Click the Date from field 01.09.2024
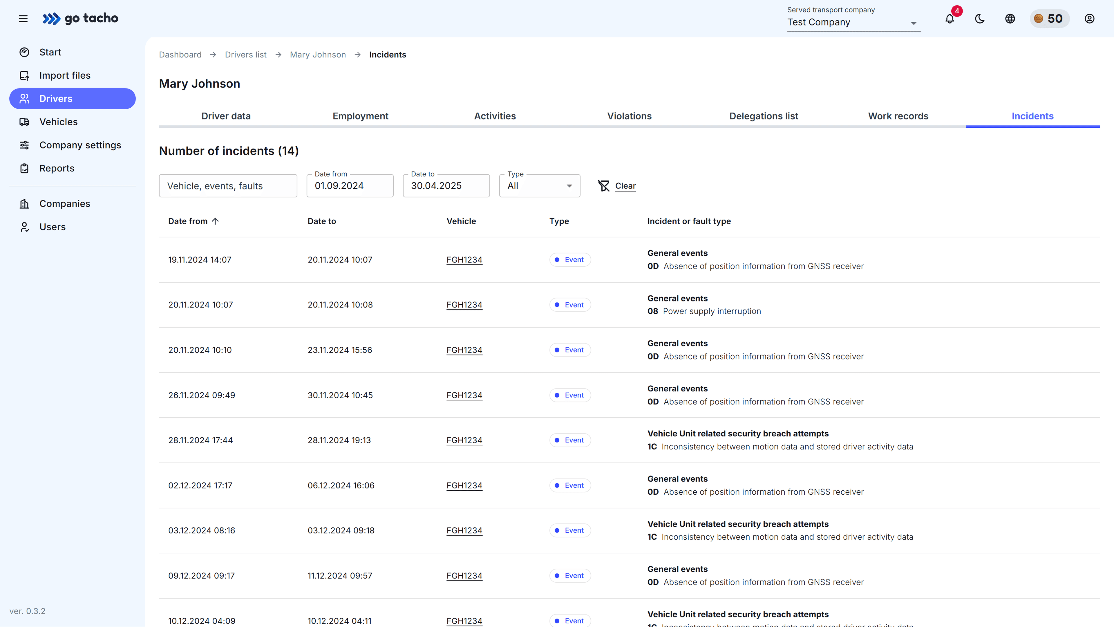 350,186
